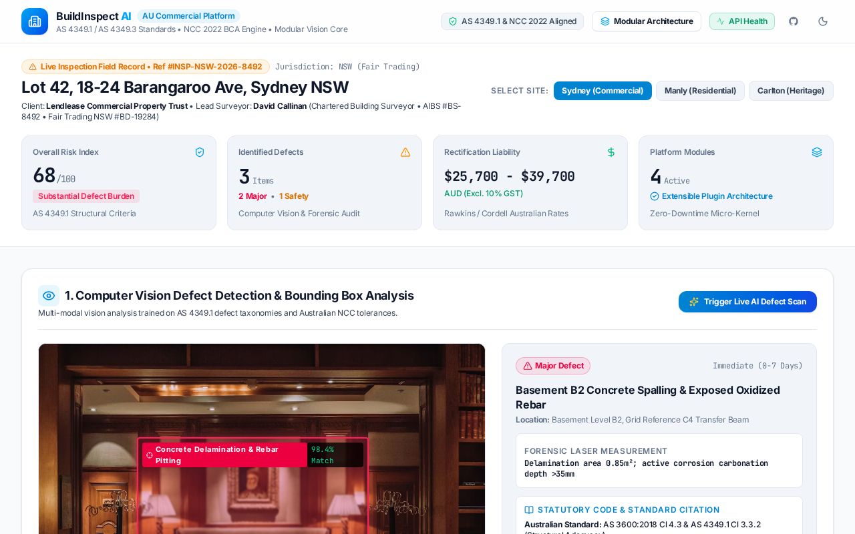Open the Modular Architecture button

[647, 21]
